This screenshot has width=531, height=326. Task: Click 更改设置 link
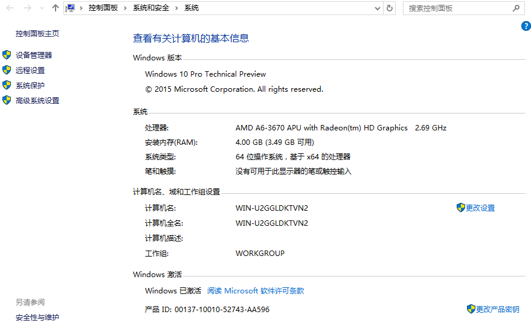click(480, 208)
